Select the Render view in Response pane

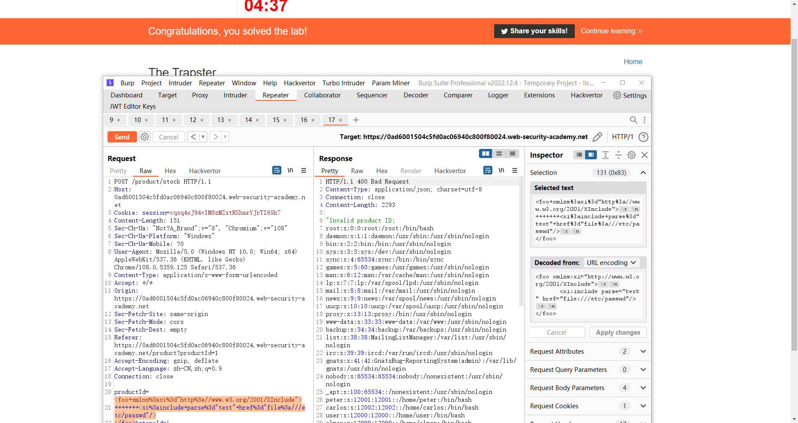click(411, 171)
